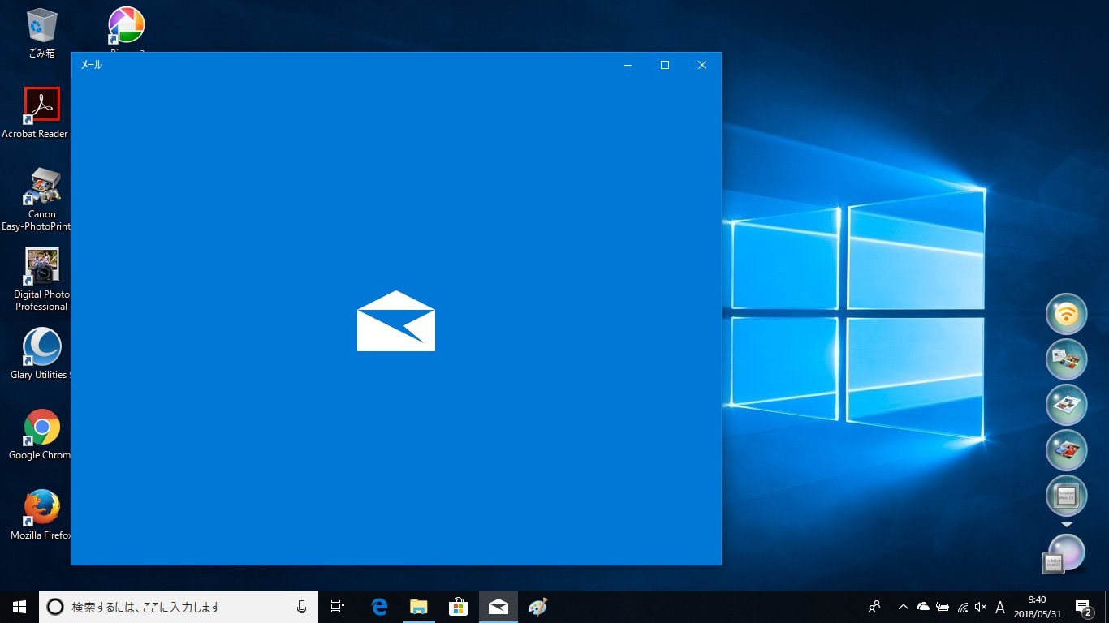Image resolution: width=1109 pixels, height=623 pixels.
Task: Open the OneDrive cloud tray icon
Action: pos(923,607)
